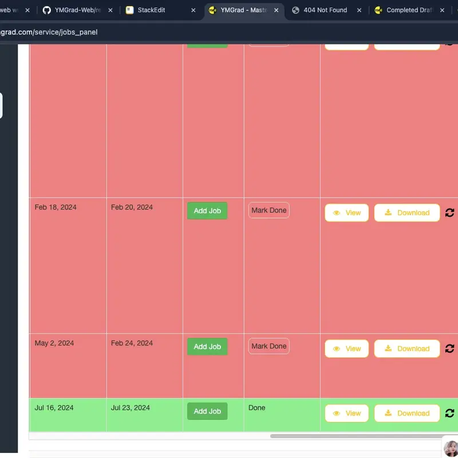Screen dimensions: 458x458
Task: Close the StackEdit browser tab
Action: pyautogui.click(x=194, y=10)
